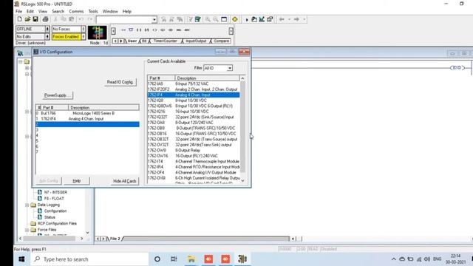Image resolution: width=473 pixels, height=266 pixels.
Task: Collapse the root project tree node
Action: (21, 61)
